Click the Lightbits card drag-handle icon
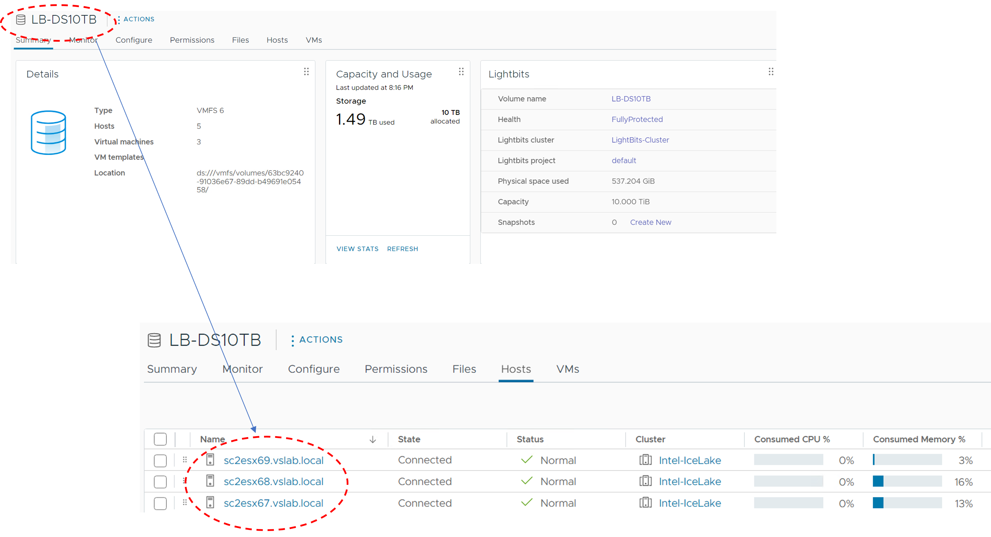The height and width of the screenshot is (537, 991). click(x=771, y=71)
